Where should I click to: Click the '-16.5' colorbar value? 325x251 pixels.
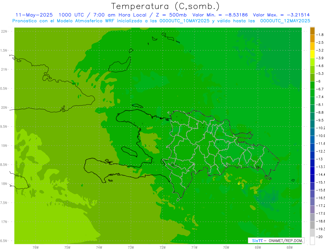(x=320, y=198)
